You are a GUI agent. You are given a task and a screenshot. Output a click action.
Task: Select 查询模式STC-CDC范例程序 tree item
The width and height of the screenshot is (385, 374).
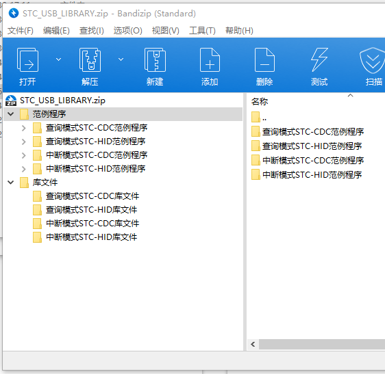pyautogui.click(x=97, y=128)
